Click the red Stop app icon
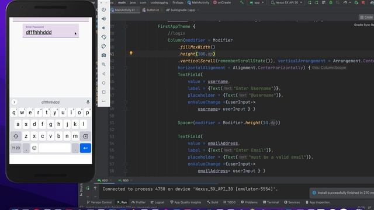Image resolution: width=374 pixels, height=210 pixels. tap(363, 2)
